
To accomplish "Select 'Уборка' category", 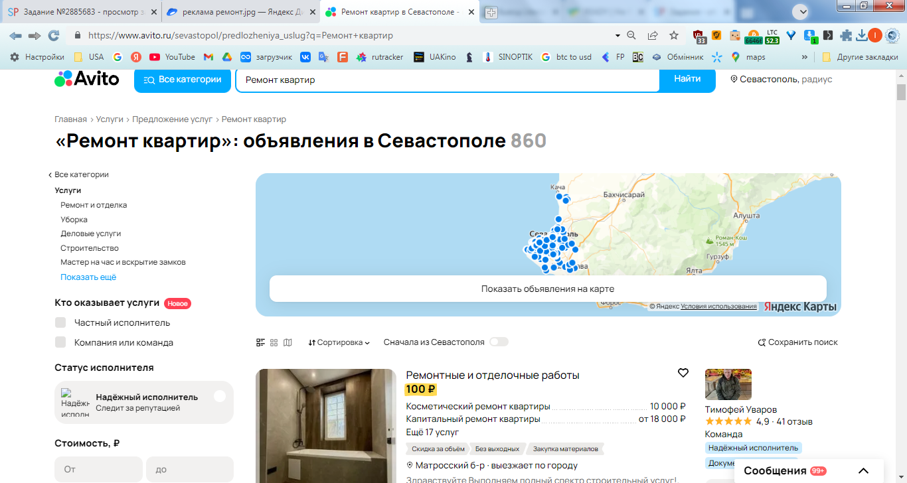I will (74, 220).
